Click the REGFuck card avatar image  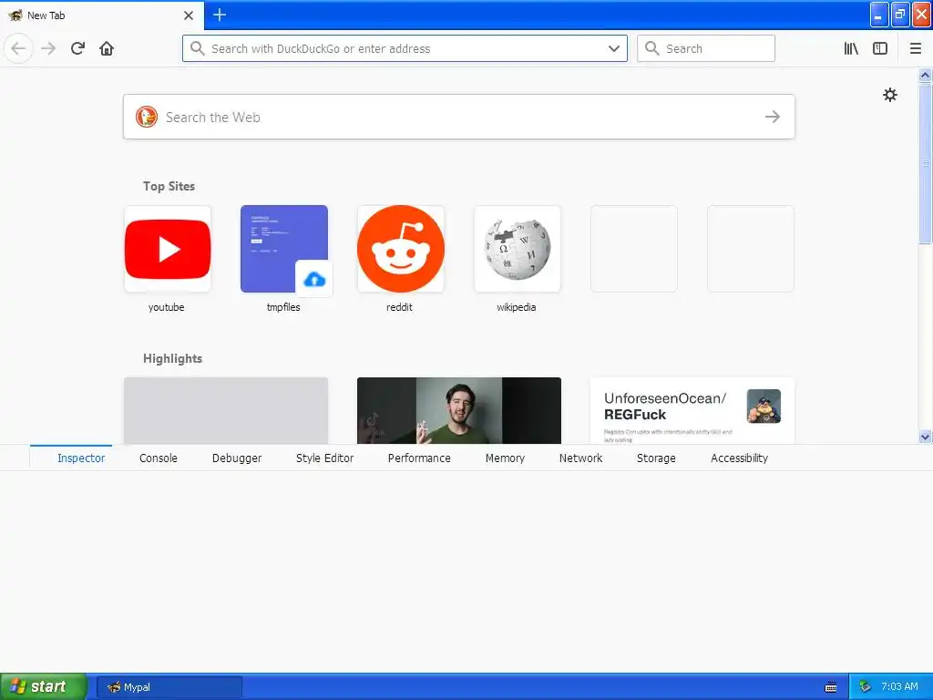click(x=764, y=406)
